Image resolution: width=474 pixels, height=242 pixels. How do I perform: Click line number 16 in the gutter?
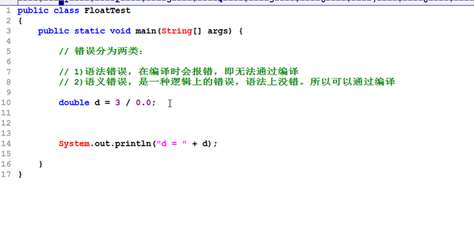tap(5, 164)
